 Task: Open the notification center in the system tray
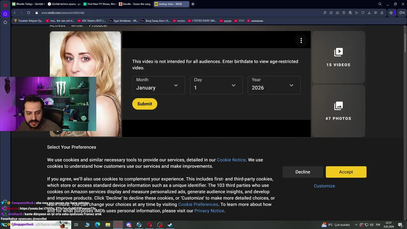coord(400,225)
